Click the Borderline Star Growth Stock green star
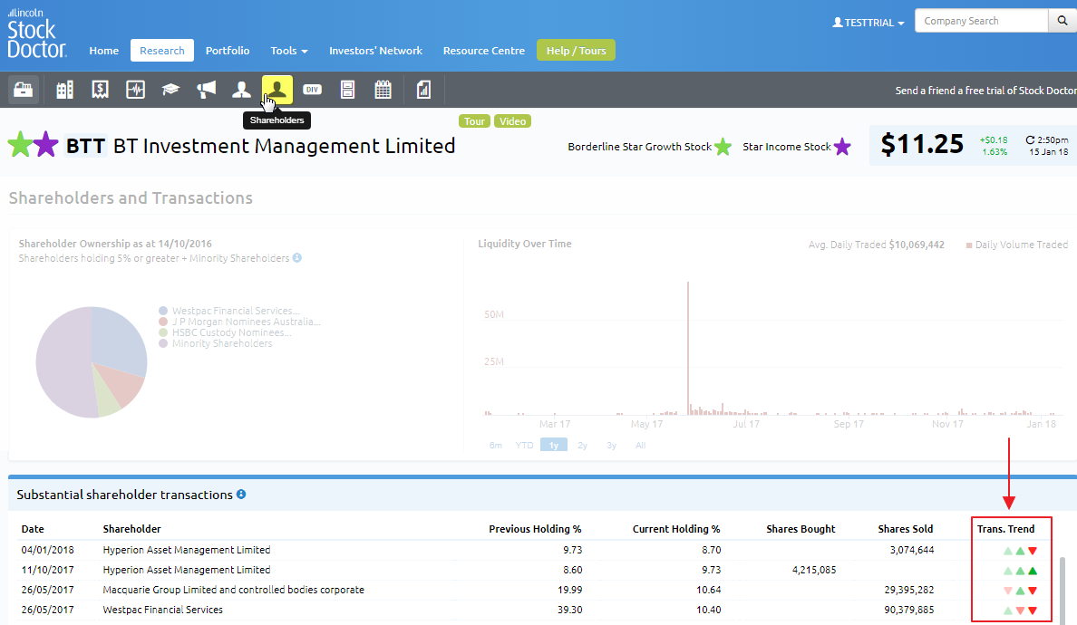The image size is (1077, 625). [x=723, y=147]
